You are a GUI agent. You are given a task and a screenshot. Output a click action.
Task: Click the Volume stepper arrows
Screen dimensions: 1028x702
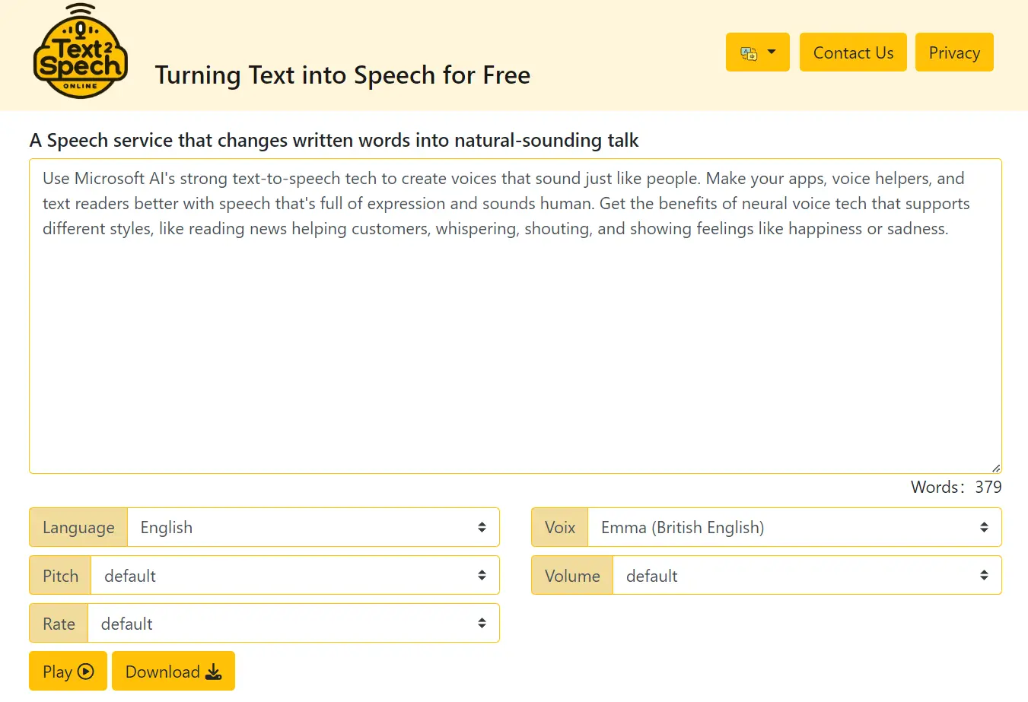click(984, 575)
